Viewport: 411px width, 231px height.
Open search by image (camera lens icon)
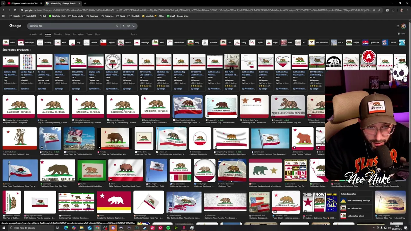coord(128,26)
